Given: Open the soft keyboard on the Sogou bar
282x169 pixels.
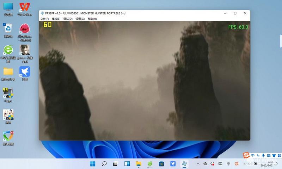Looking at the screenshot, I should (x=269, y=156).
